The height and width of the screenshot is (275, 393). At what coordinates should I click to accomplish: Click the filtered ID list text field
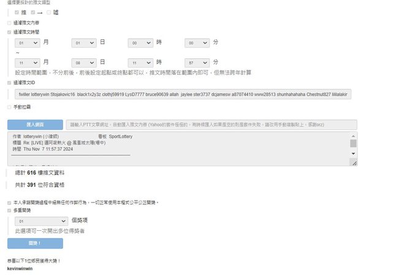[x=183, y=95]
